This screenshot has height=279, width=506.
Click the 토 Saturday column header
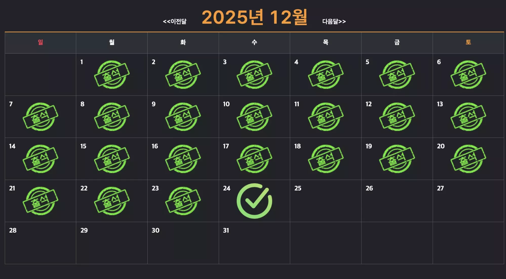click(468, 42)
